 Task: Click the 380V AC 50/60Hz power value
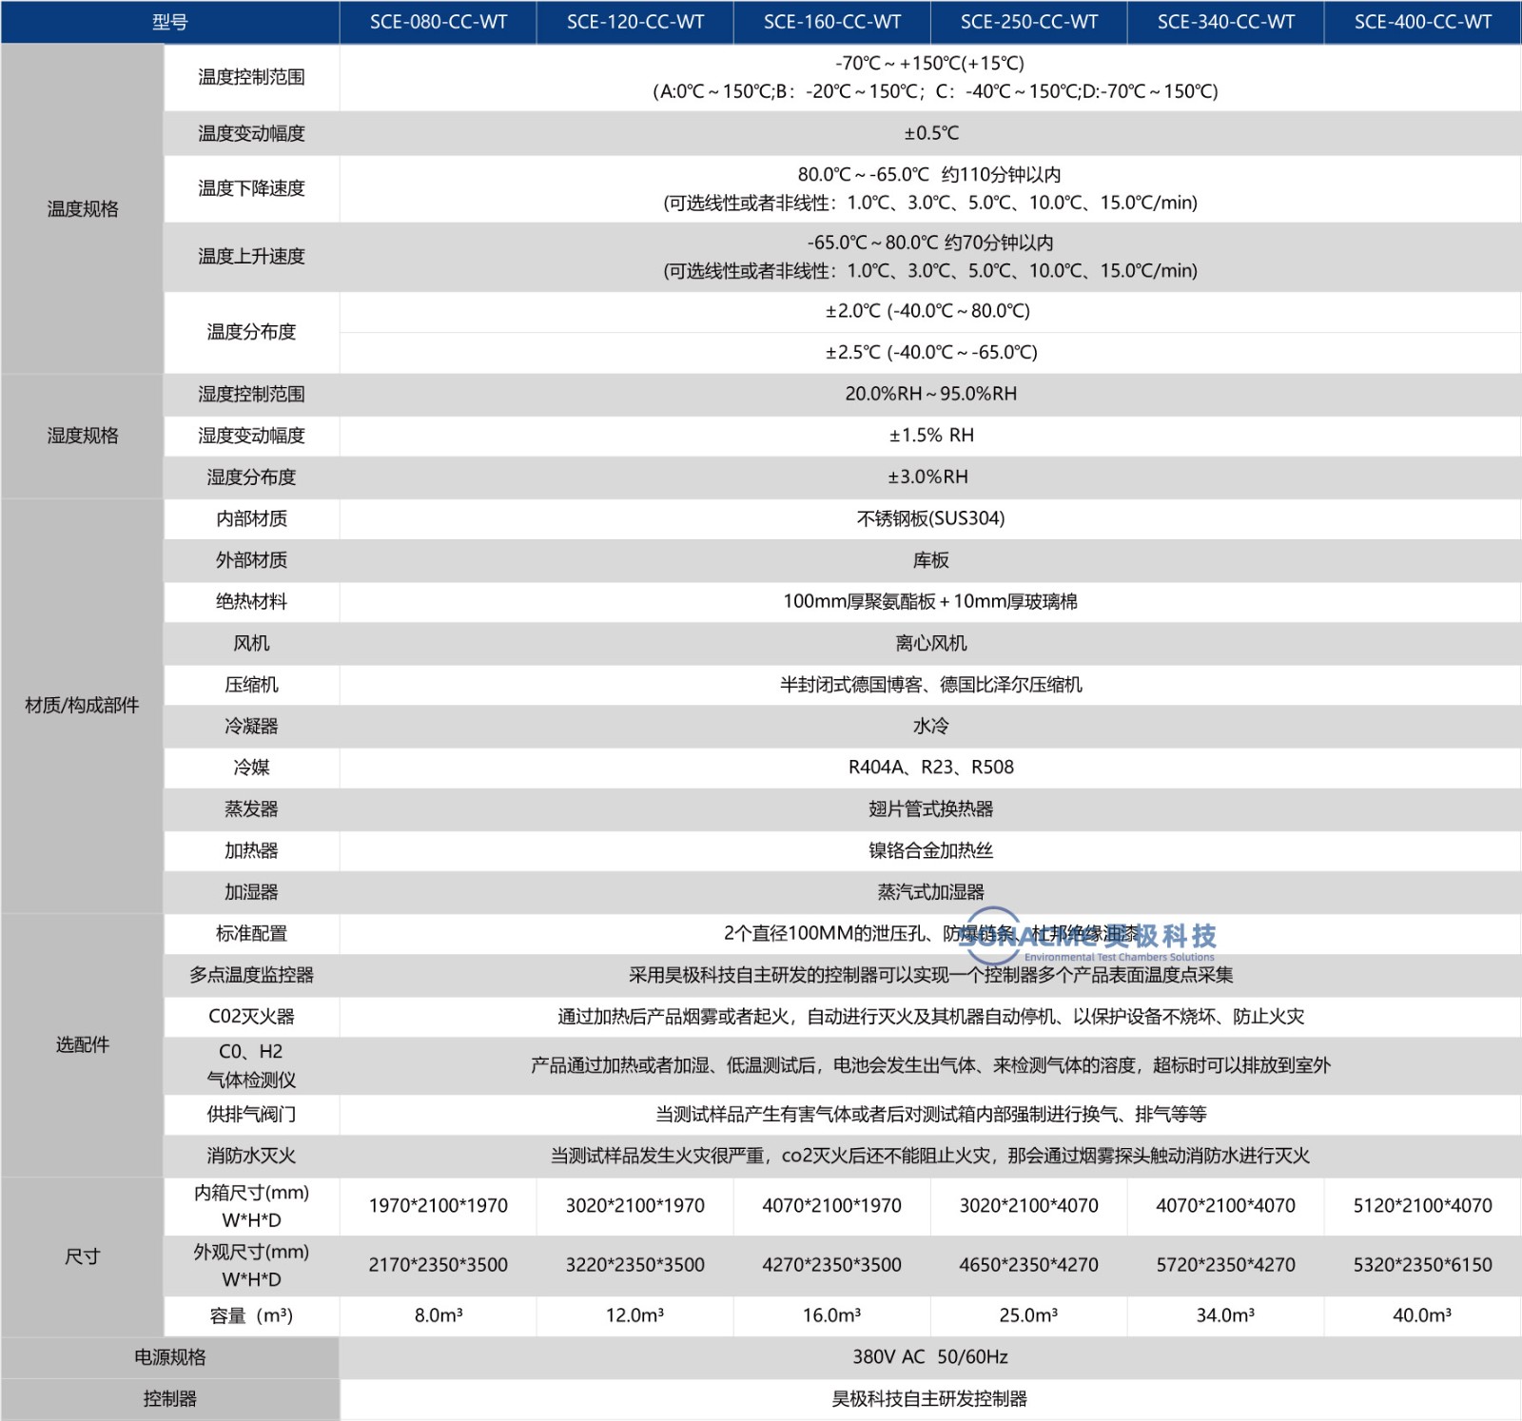pos(930,1357)
